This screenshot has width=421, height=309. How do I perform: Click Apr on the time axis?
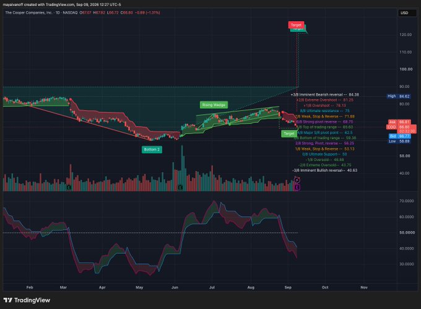tap(102, 287)
